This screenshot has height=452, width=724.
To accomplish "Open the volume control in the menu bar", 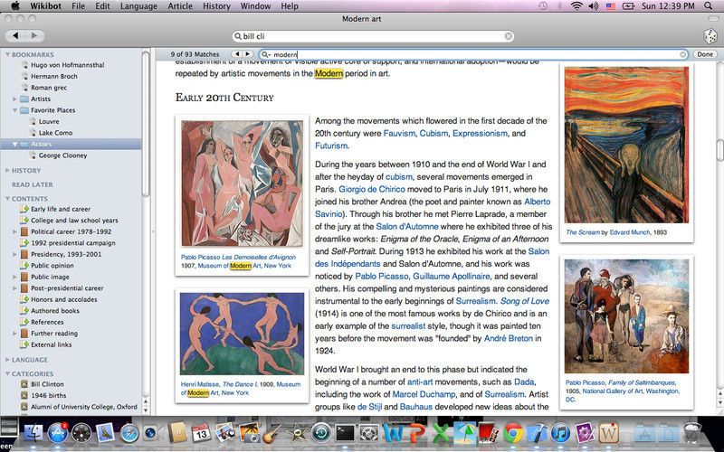I will click(594, 6).
